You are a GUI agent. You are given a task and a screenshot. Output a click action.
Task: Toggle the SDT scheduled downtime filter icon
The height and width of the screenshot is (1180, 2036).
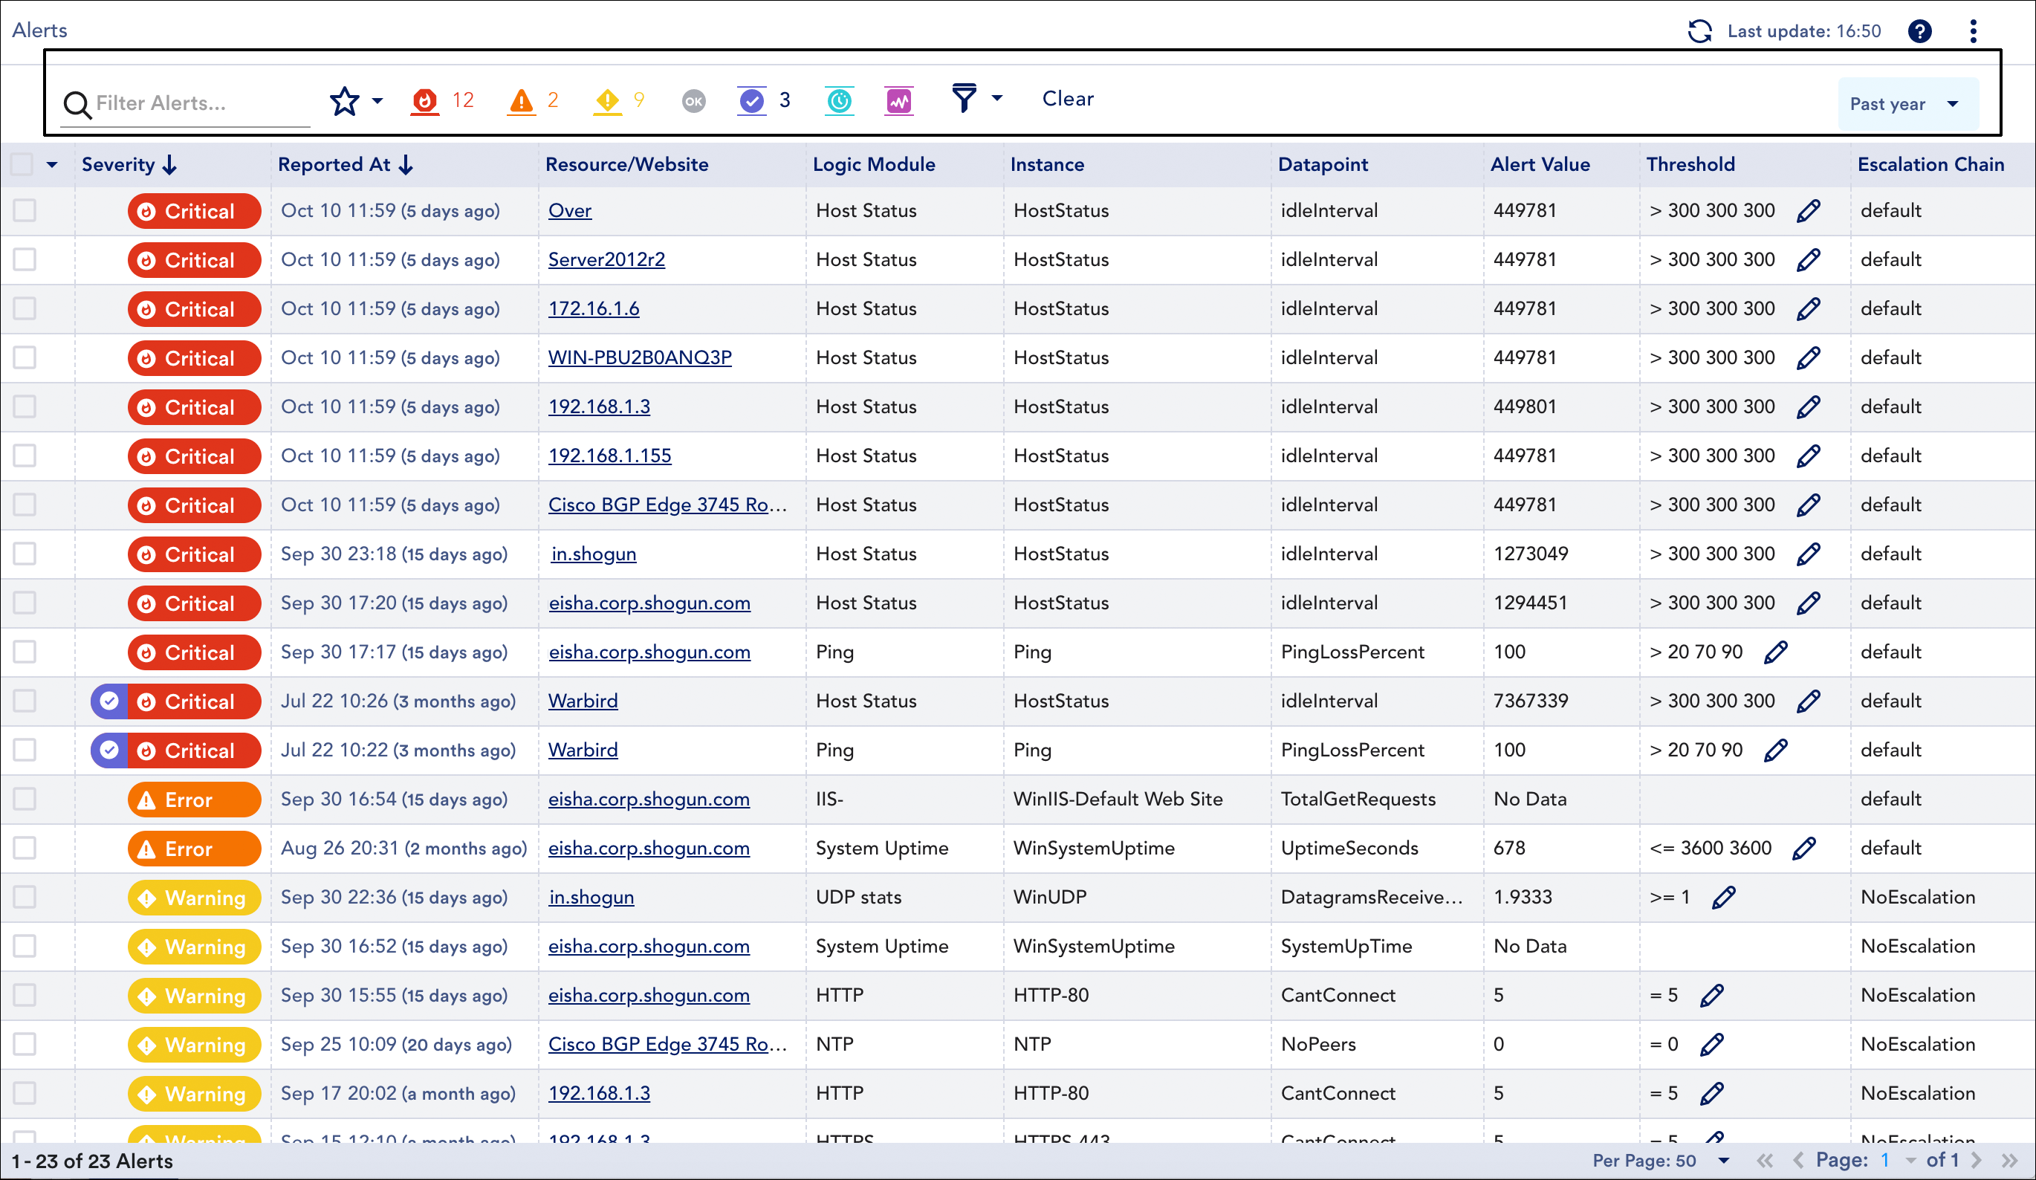[840, 101]
